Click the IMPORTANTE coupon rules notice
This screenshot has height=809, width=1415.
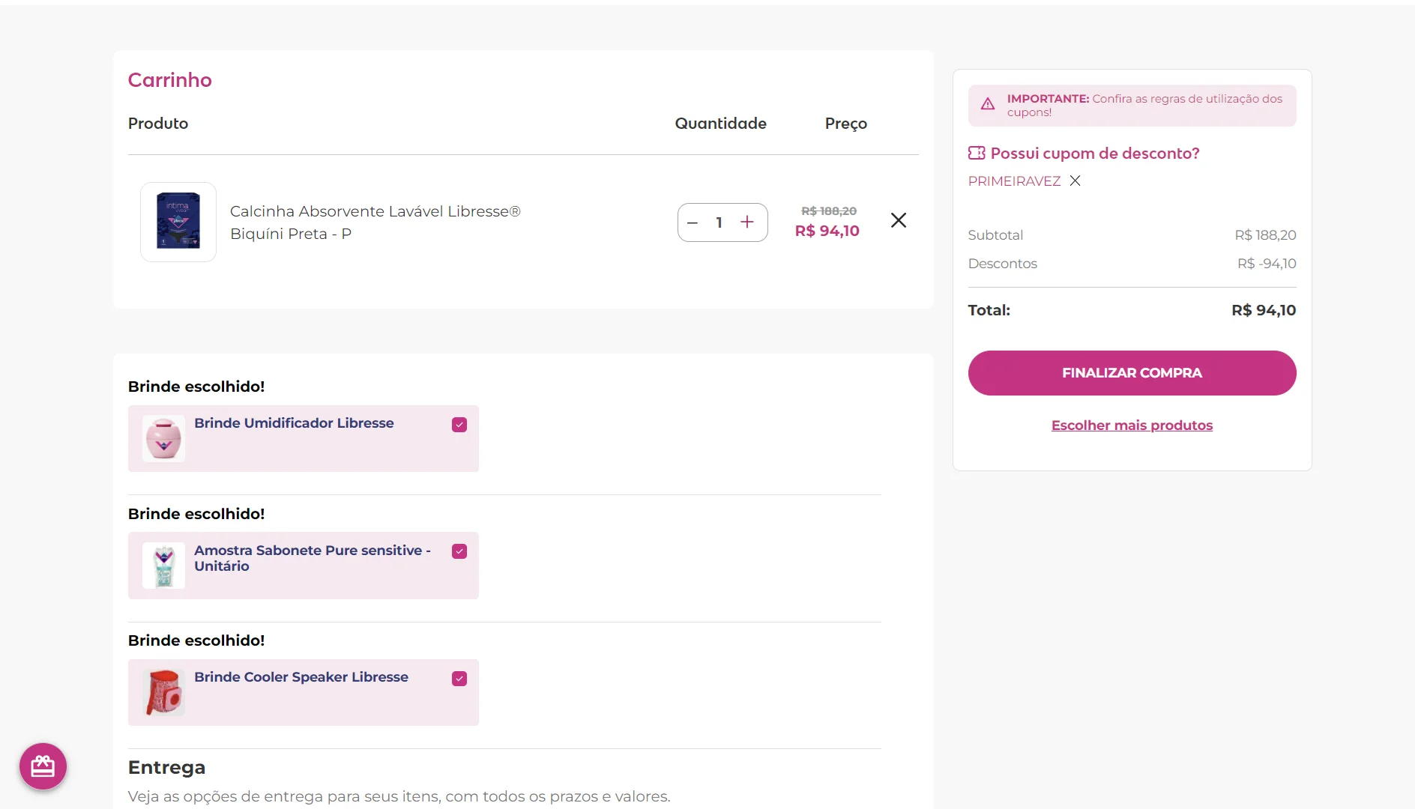tap(1132, 105)
